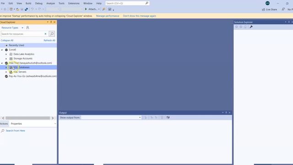Open the Output window options dropdown

(223, 112)
